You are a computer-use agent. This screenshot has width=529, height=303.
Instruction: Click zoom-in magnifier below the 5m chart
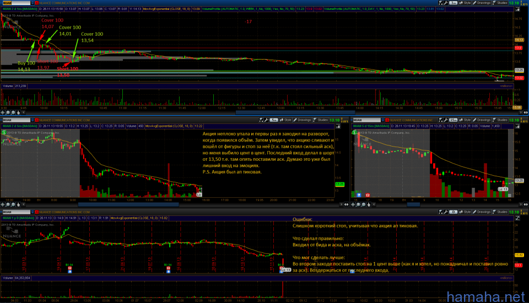tap(8, 204)
